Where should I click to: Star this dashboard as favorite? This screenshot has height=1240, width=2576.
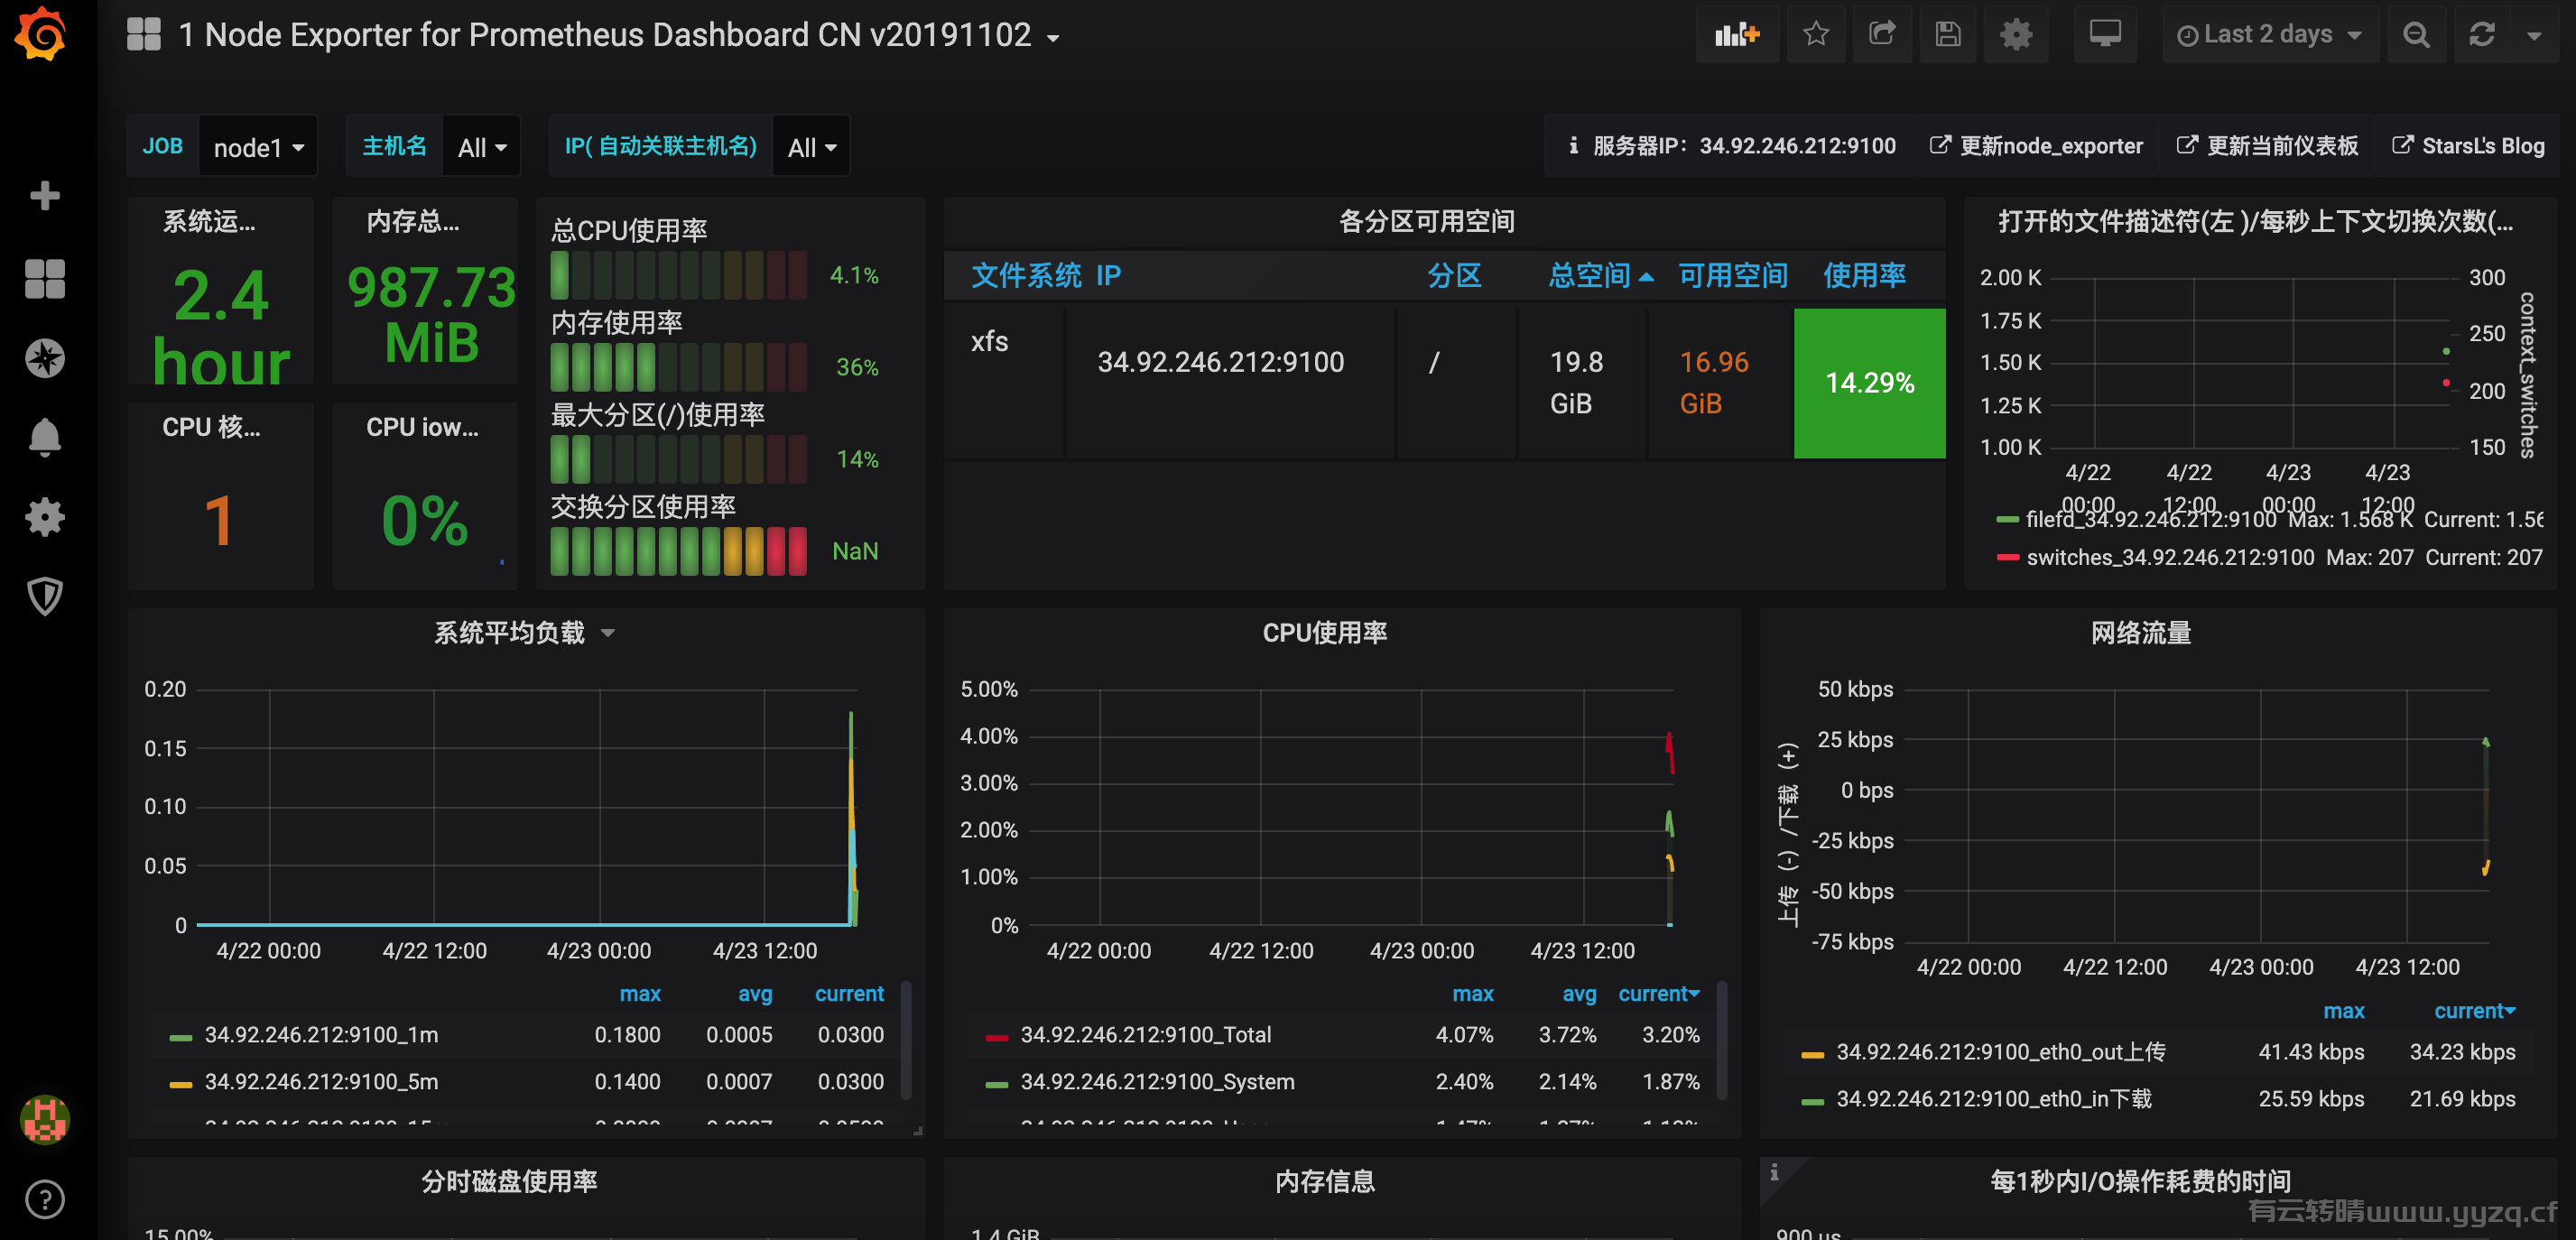(x=1816, y=35)
